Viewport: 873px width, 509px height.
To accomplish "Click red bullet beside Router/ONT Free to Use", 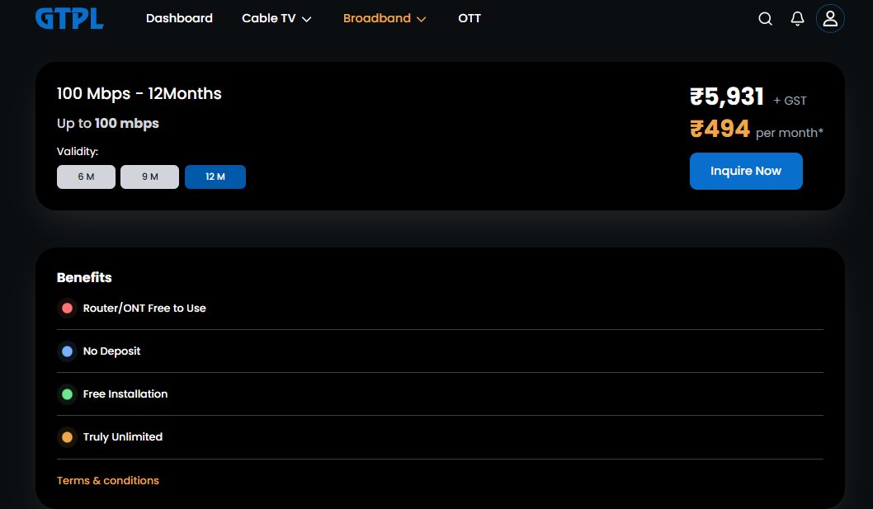I will (68, 309).
